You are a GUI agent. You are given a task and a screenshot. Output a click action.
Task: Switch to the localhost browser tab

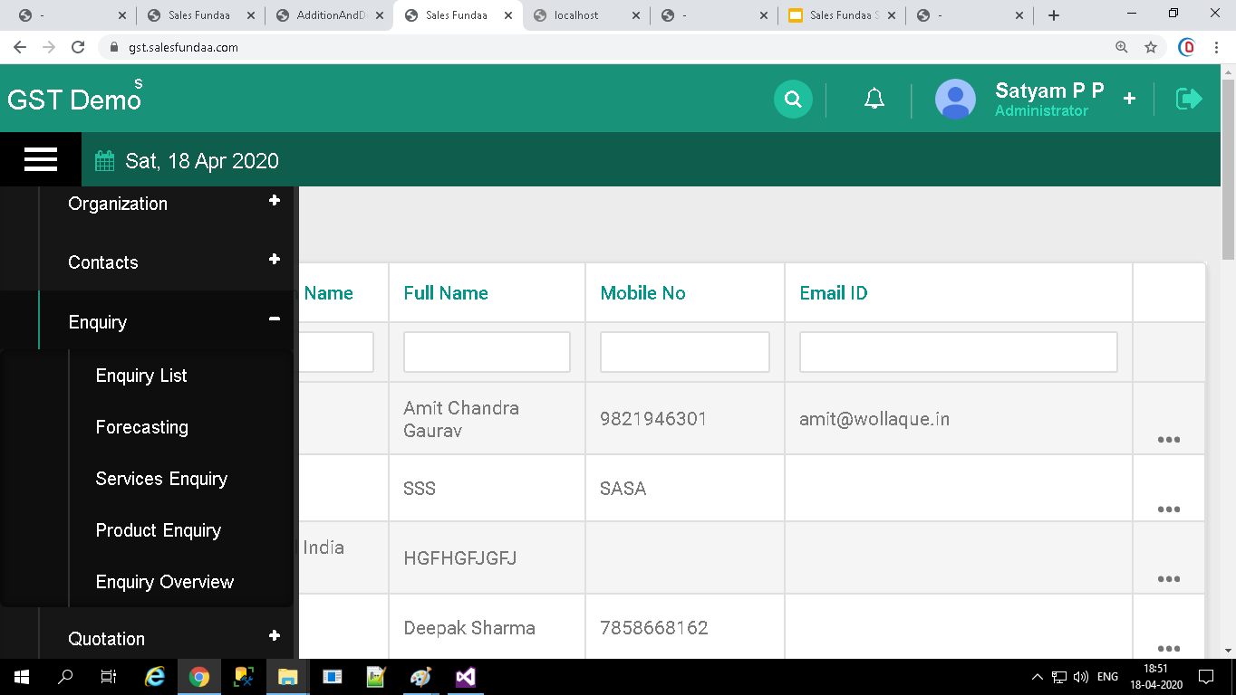589,15
